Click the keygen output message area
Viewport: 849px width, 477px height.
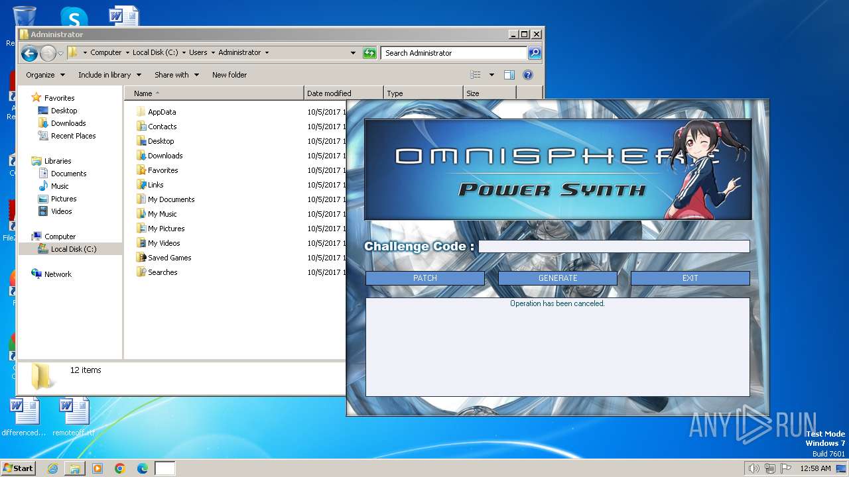tap(558, 347)
